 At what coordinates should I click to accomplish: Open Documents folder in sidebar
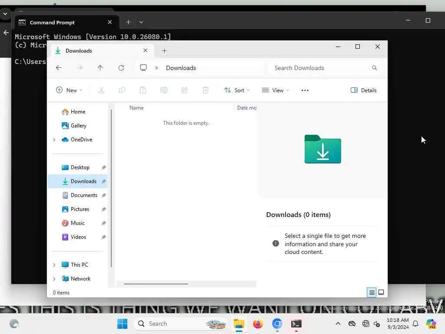pyautogui.click(x=84, y=195)
